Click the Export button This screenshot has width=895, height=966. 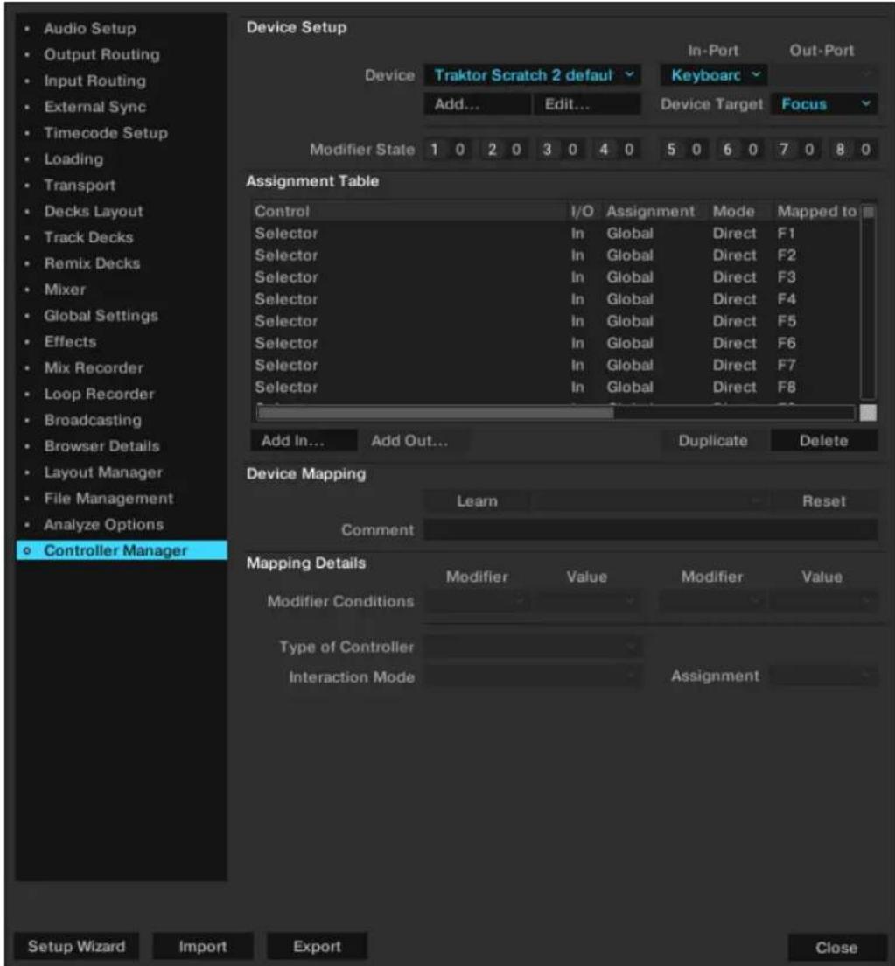tap(317, 946)
